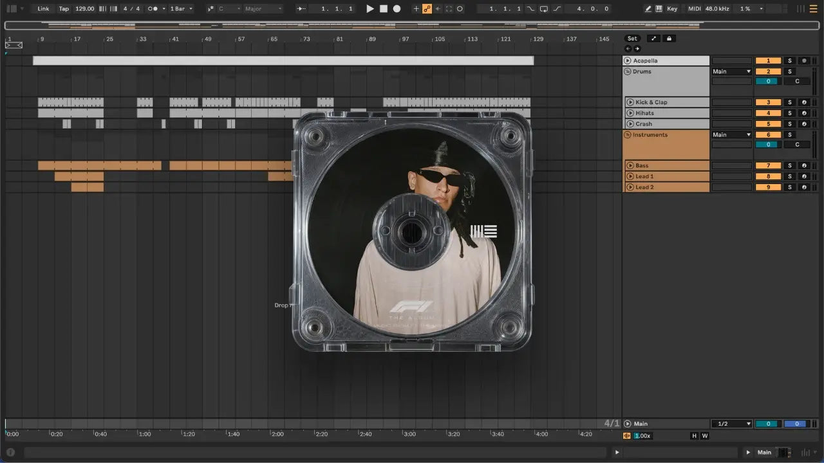
Task: Click the Lock Envelopes padlock icon
Action: [x=669, y=39]
